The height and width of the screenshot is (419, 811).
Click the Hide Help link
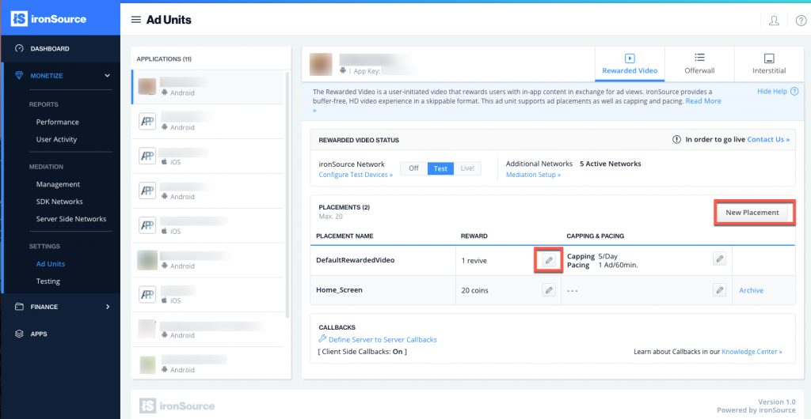click(x=771, y=92)
